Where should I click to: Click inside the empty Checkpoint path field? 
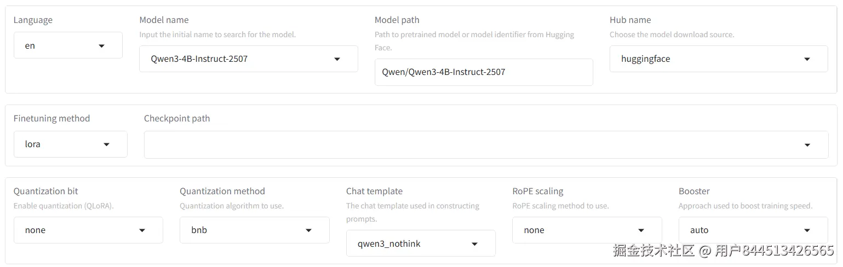click(466, 145)
